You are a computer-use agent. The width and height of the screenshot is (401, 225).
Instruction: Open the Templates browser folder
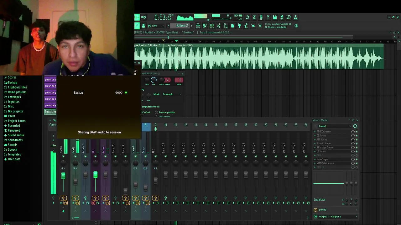14,154
